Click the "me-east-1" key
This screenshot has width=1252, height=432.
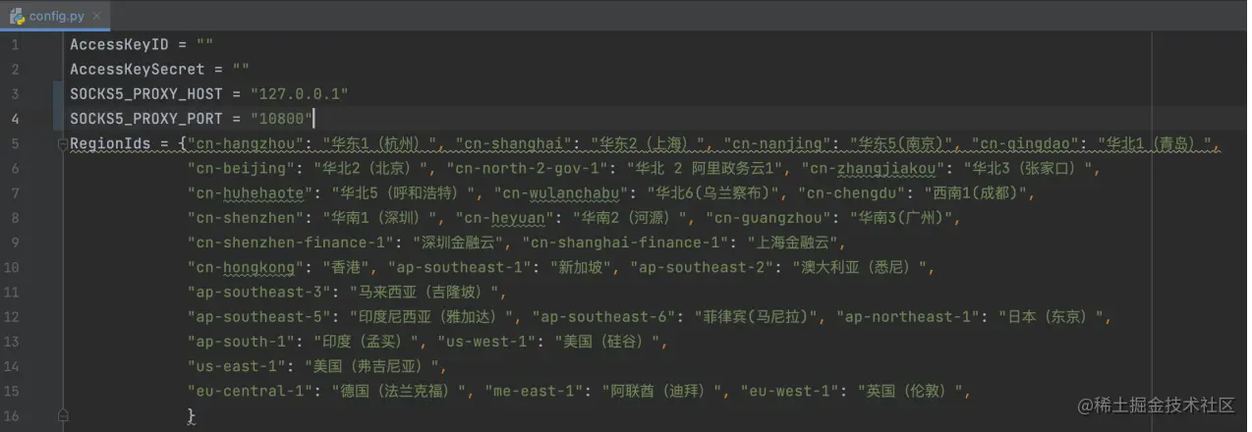tap(535, 391)
